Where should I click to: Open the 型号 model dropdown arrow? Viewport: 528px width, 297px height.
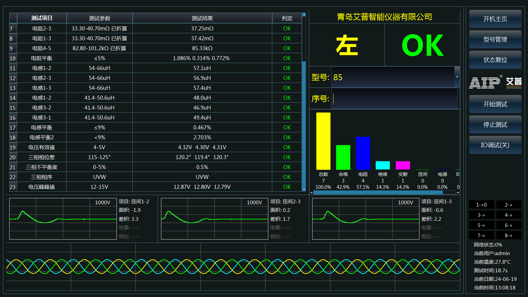click(457, 77)
